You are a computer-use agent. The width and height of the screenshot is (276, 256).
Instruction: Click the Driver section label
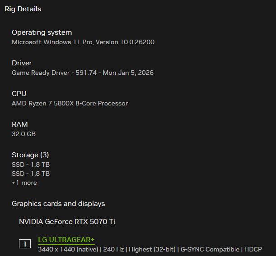(22, 63)
